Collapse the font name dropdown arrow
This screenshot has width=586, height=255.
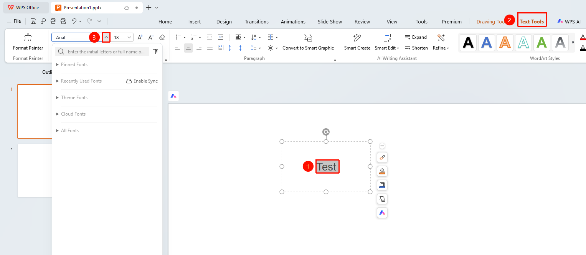point(106,37)
